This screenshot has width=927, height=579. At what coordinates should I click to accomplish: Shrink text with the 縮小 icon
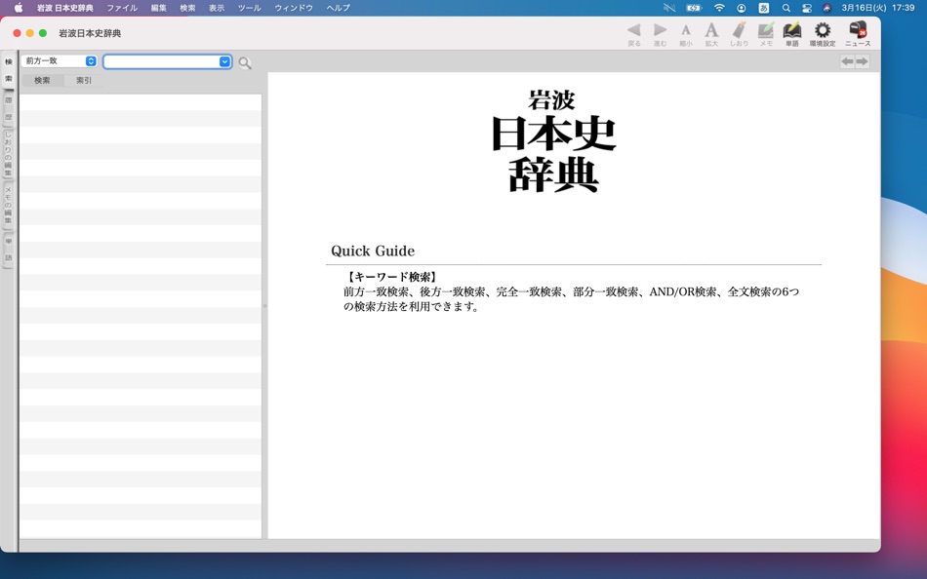(686, 34)
